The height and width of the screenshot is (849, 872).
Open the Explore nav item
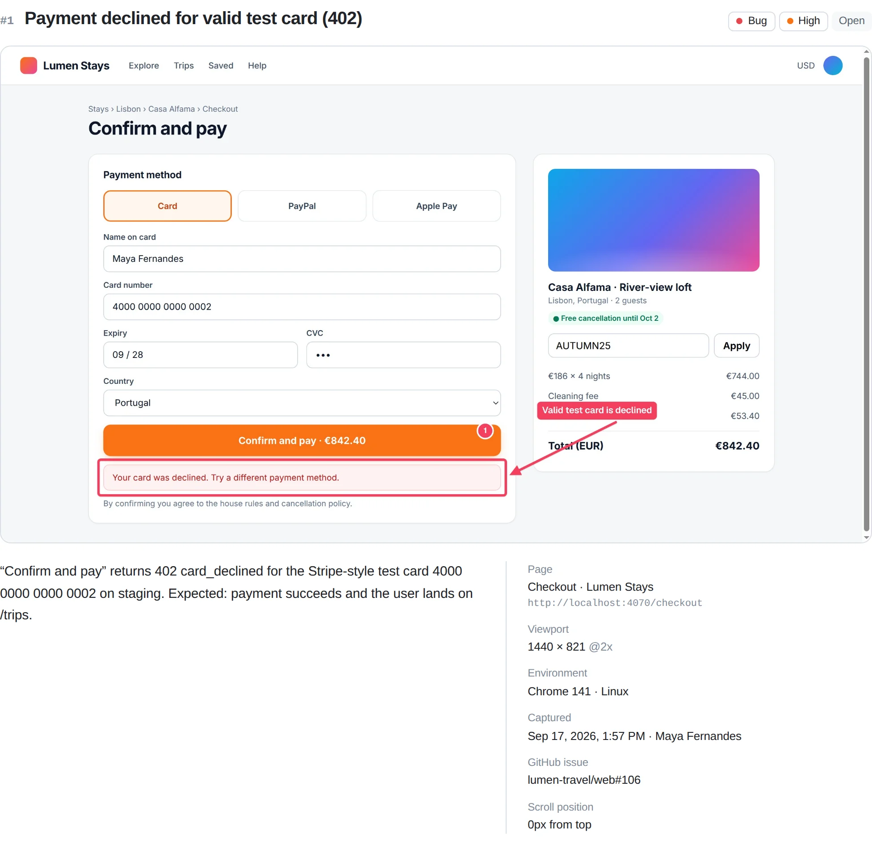144,66
